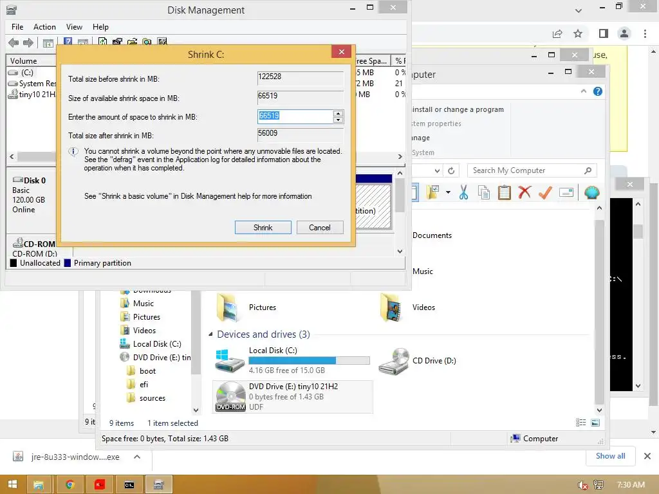
Task: Click the refresh button next to address bar
Action: tap(451, 170)
